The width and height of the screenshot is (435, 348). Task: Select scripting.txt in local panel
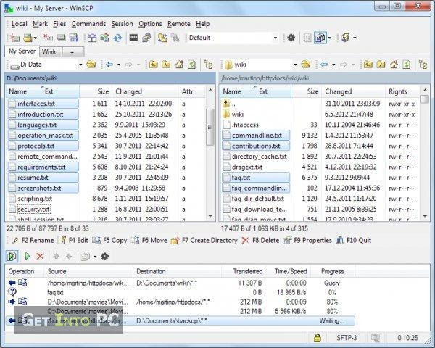(30, 199)
